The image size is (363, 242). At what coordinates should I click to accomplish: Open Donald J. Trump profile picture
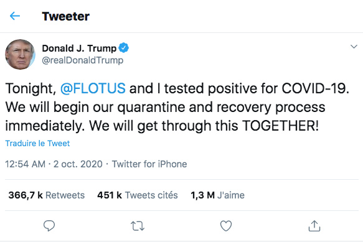click(x=20, y=54)
